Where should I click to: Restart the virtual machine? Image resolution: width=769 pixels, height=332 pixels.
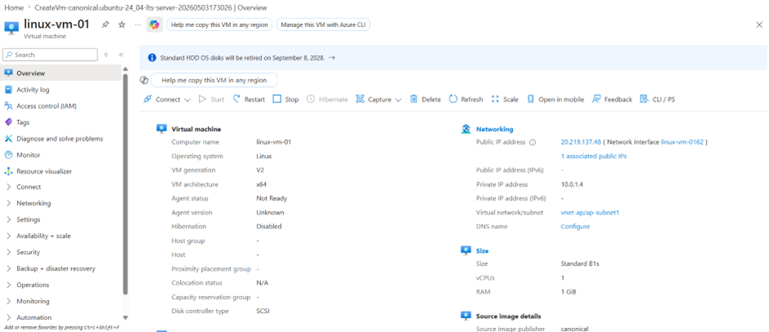(250, 100)
